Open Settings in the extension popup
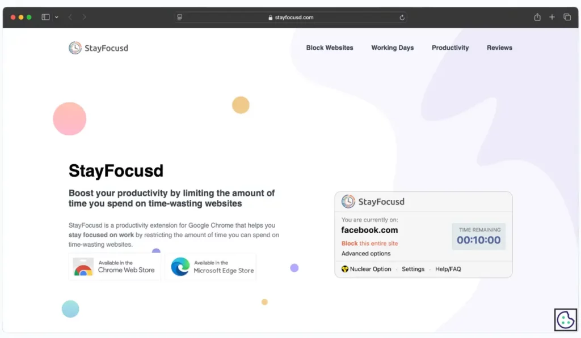Image resolution: width=581 pixels, height=338 pixels. (413, 269)
